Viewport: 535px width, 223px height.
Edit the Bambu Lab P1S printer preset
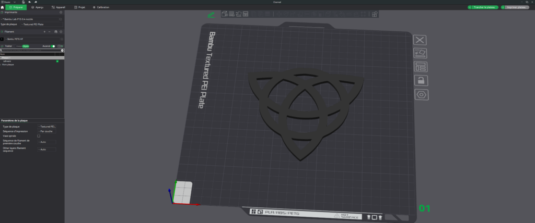tap(61, 19)
